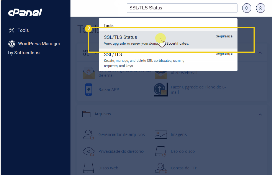This screenshot has height=175, width=272.
Task: Click the search field containing SSL/TLS Status
Action: [x=182, y=8]
